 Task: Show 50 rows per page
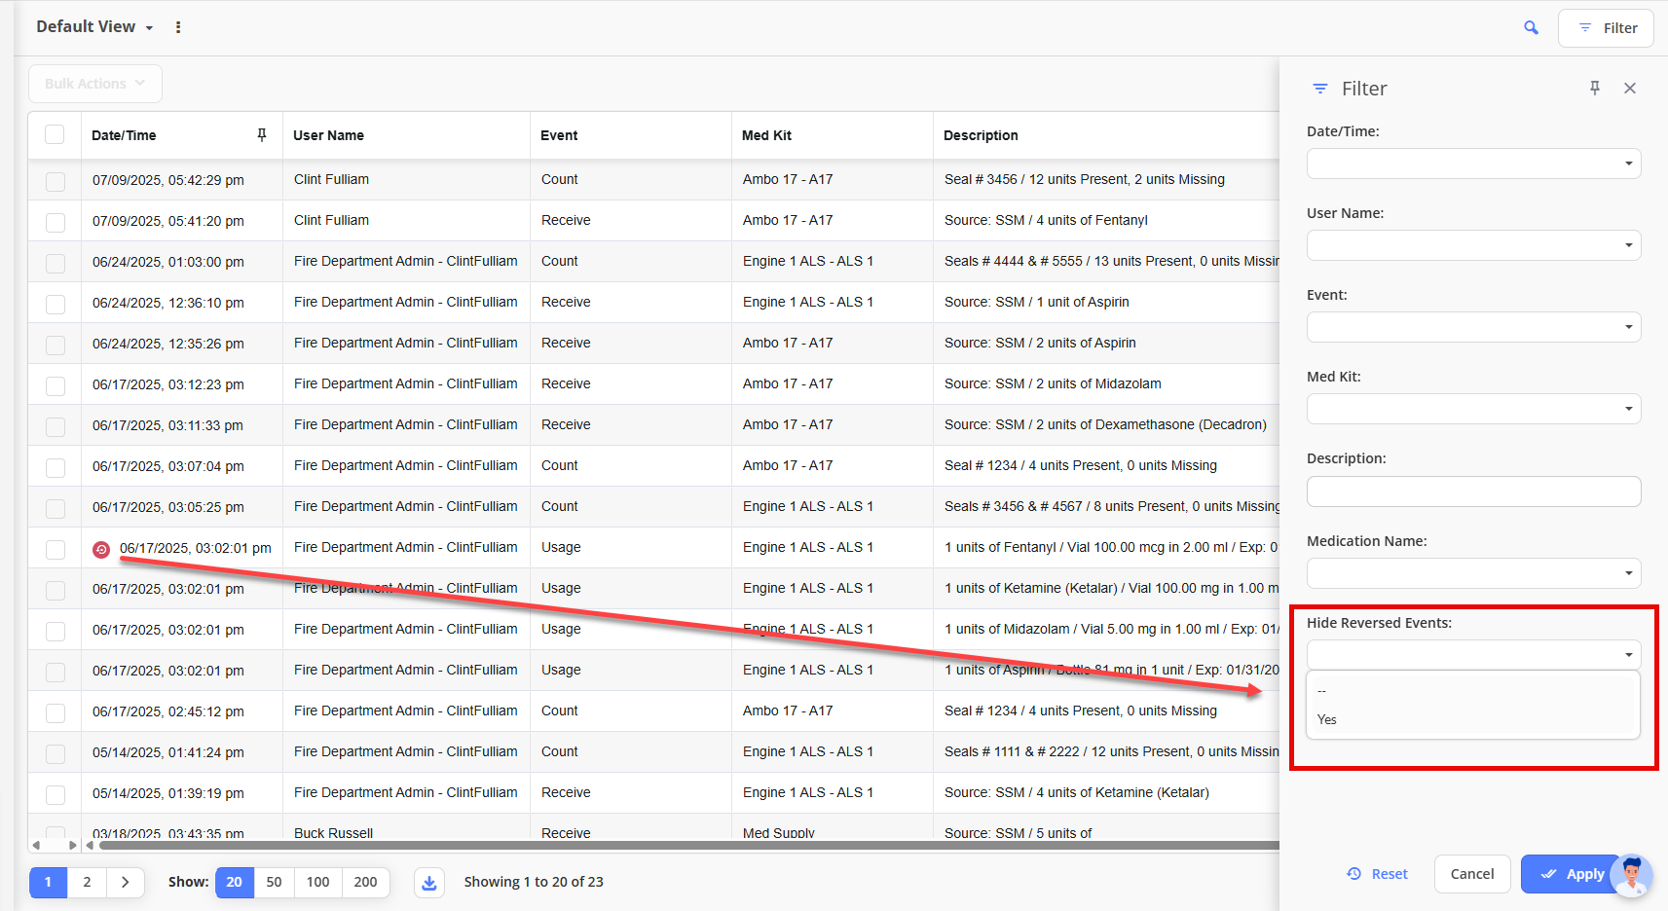coord(274,882)
